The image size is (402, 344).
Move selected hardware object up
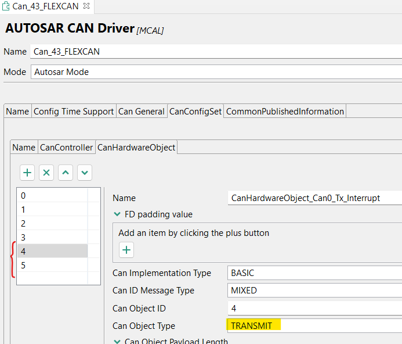[66, 173]
